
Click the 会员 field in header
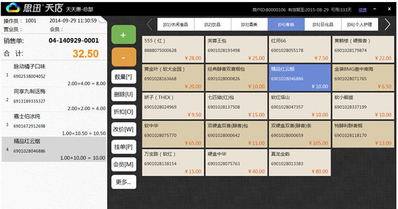56,29
